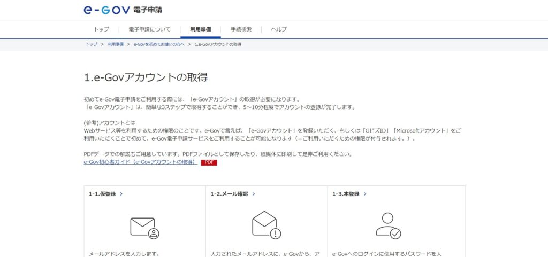
Task: Click the e-Gov logo in header
Action: click(123, 10)
